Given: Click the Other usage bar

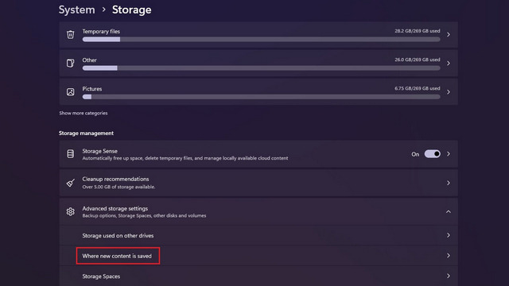Looking at the screenshot, I should point(262,68).
